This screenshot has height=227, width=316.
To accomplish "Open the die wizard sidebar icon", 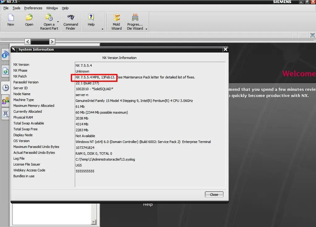I will tap(6, 114).
